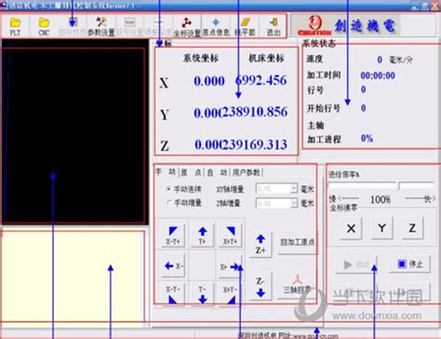Expand the Z轴增量 increment dropdown
Screen dimensions: 441x339
[293, 203]
